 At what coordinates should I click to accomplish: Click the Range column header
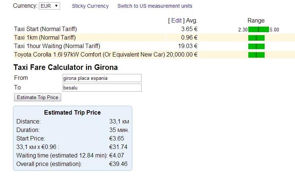pyautogui.click(x=256, y=20)
